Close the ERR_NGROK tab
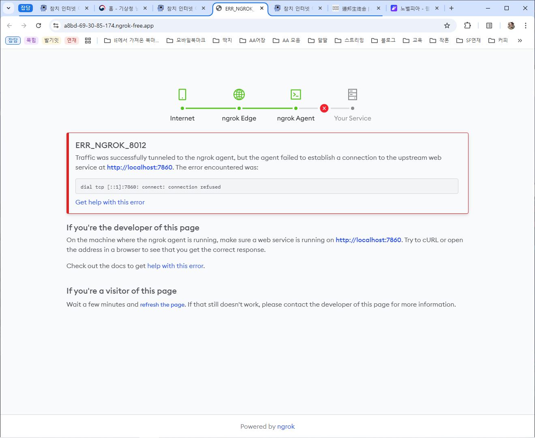The width and height of the screenshot is (535, 438). pos(262,8)
